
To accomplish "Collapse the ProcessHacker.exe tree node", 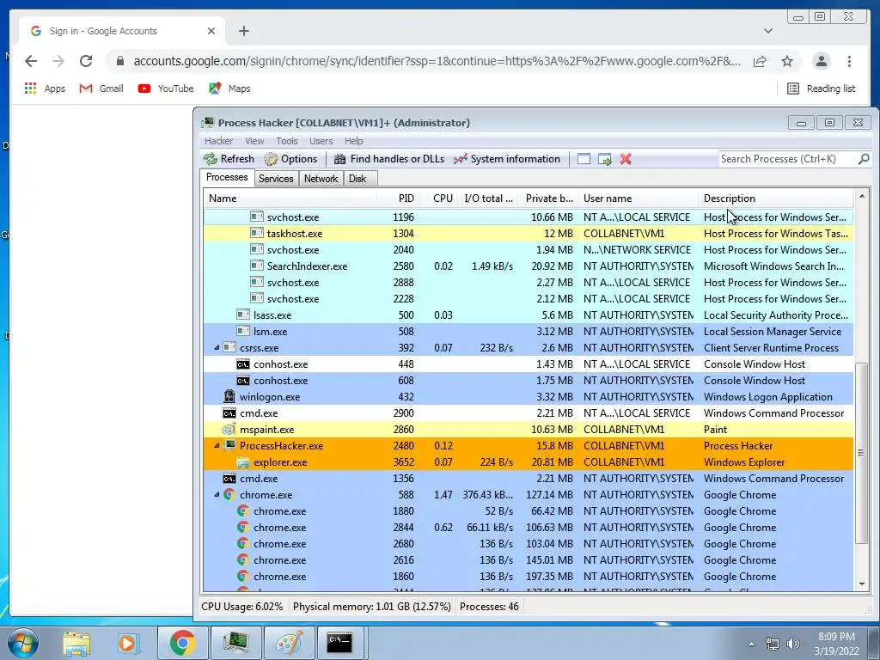I will [216, 446].
